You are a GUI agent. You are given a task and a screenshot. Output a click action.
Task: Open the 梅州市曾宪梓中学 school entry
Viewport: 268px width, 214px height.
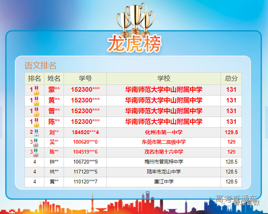(163, 162)
